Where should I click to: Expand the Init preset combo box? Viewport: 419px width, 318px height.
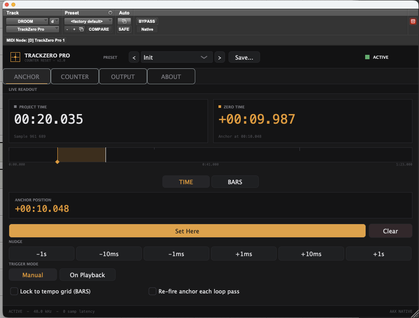click(x=176, y=57)
